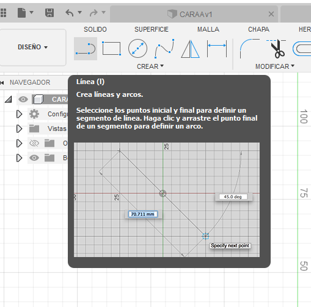Image resolution: width=311 pixels, height=307 pixels.
Task: Activate the Trim scissors tool
Action: pyautogui.click(x=277, y=49)
